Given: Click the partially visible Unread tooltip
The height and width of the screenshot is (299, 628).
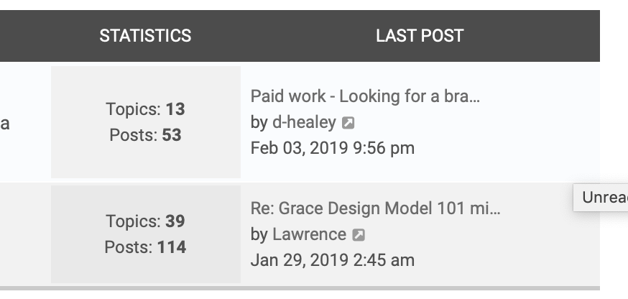Looking at the screenshot, I should click(x=602, y=198).
